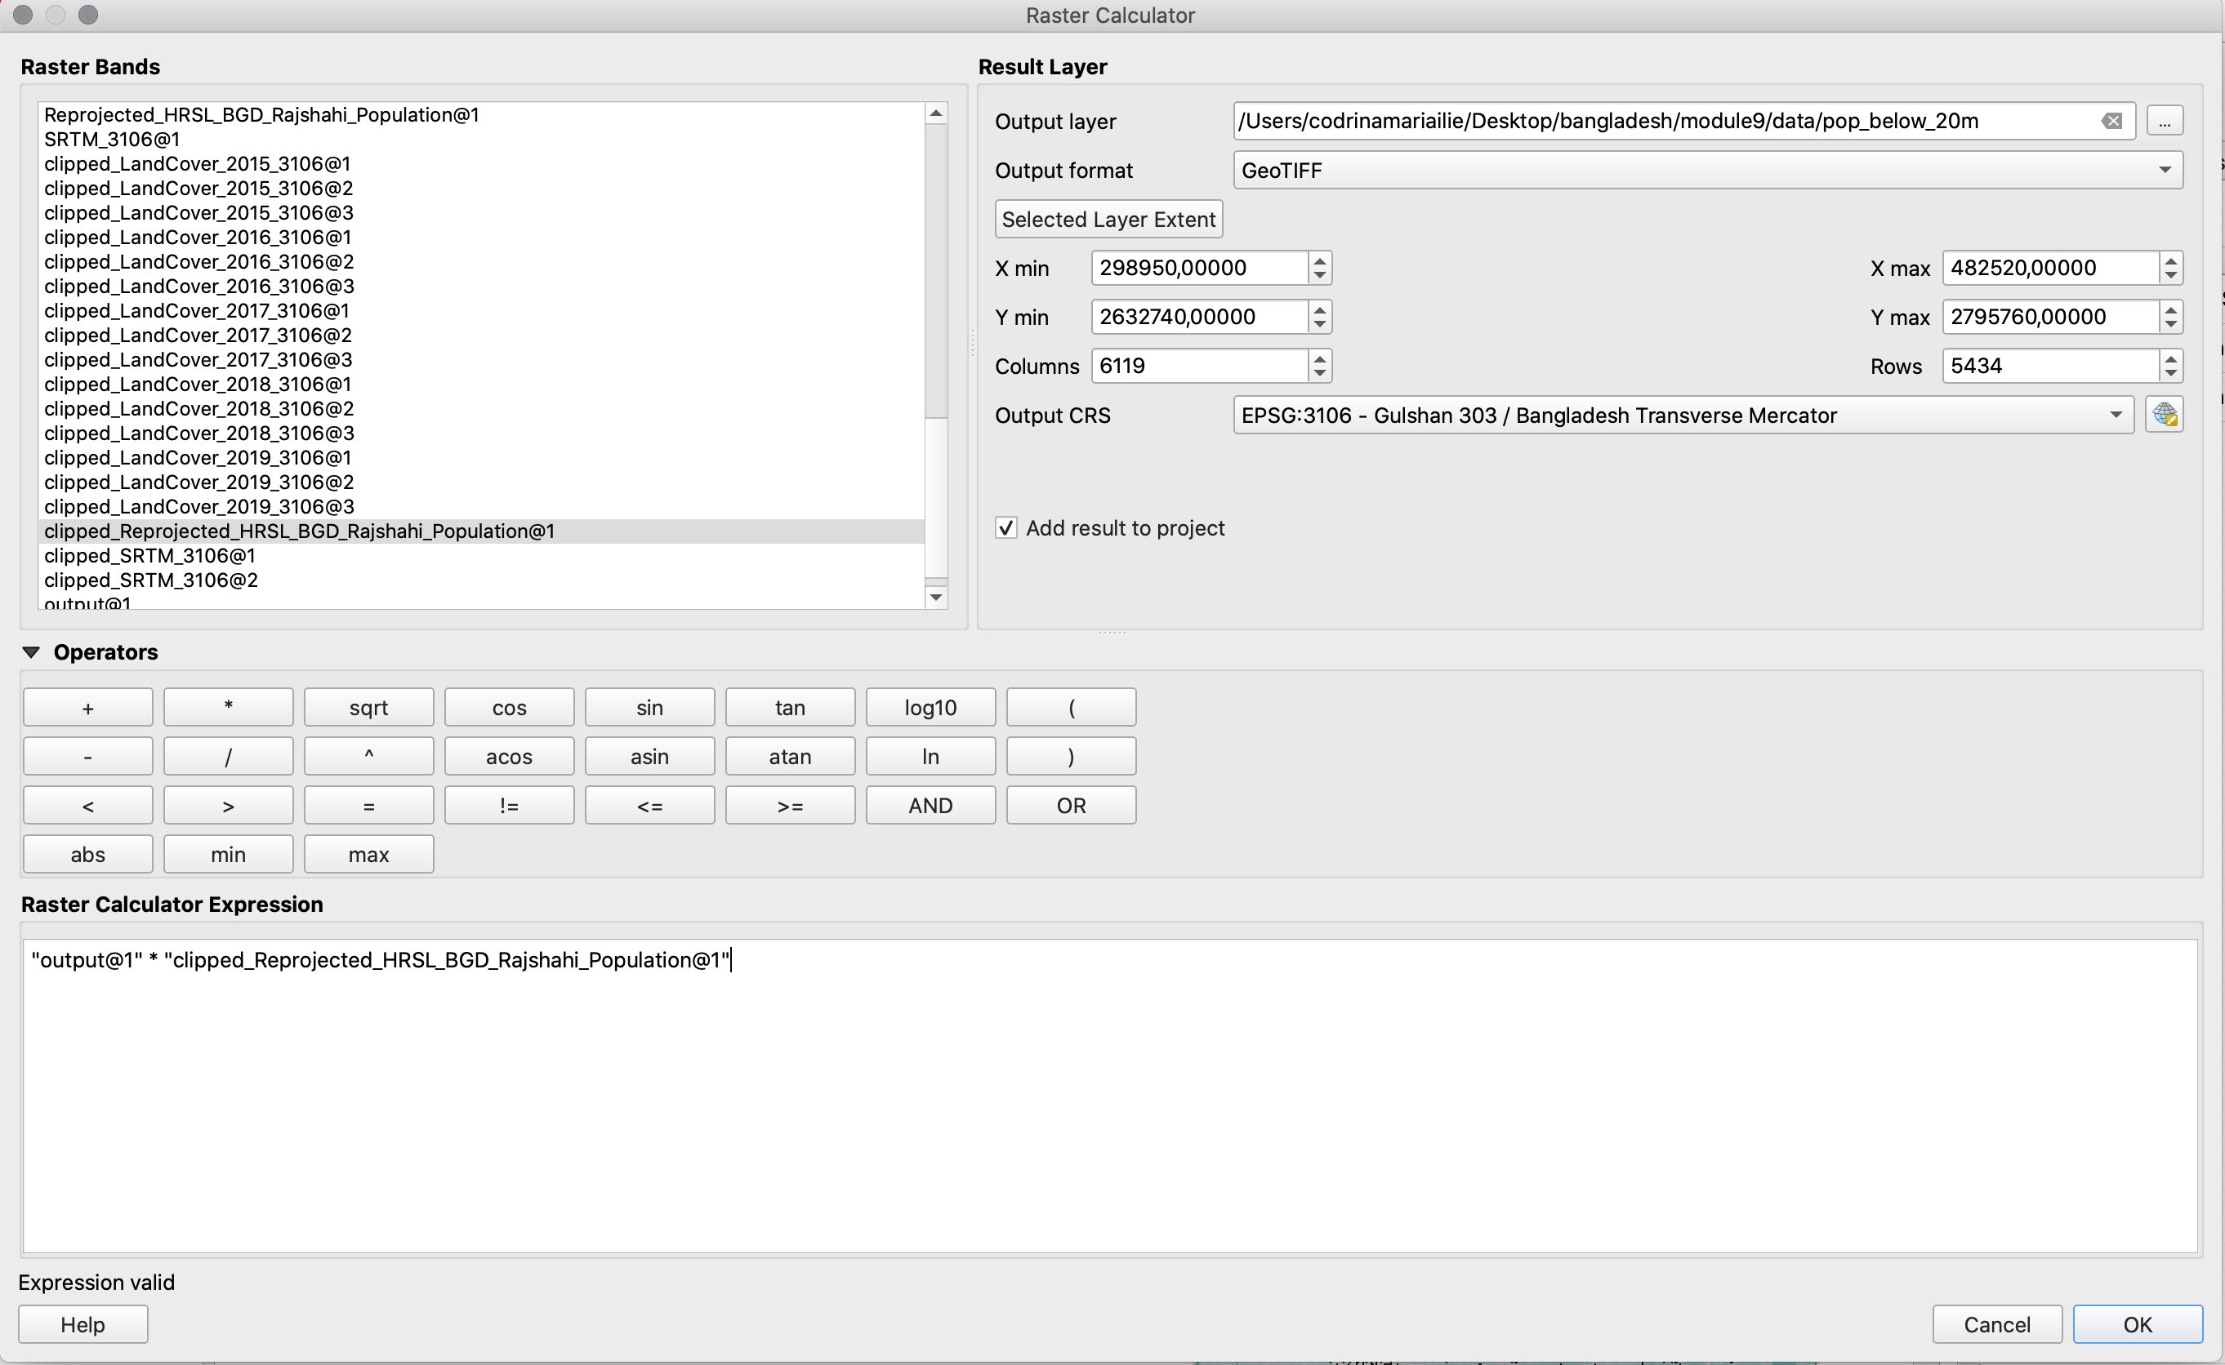Click the AND logical operator button
This screenshot has width=2225, height=1365.
pos(930,806)
